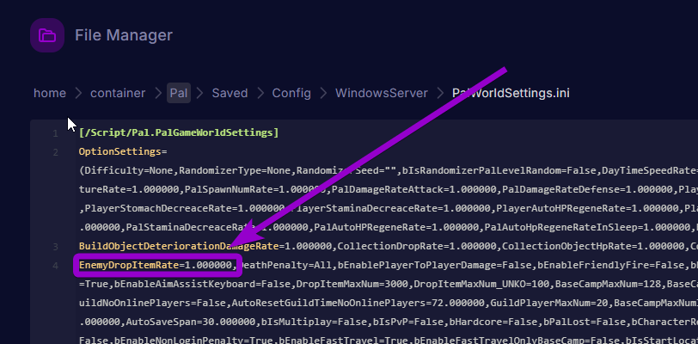Click the [/Script/Pal.PalGameWorldSettings] header line

(178, 133)
